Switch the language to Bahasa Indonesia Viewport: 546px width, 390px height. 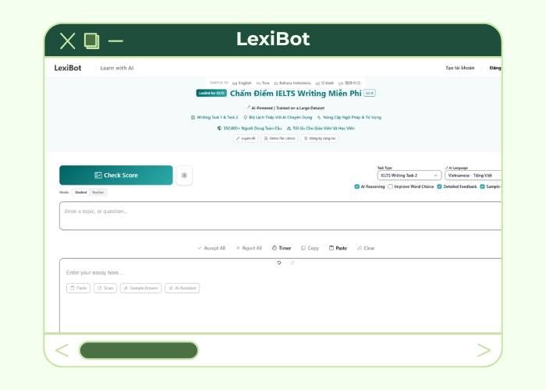click(x=292, y=83)
